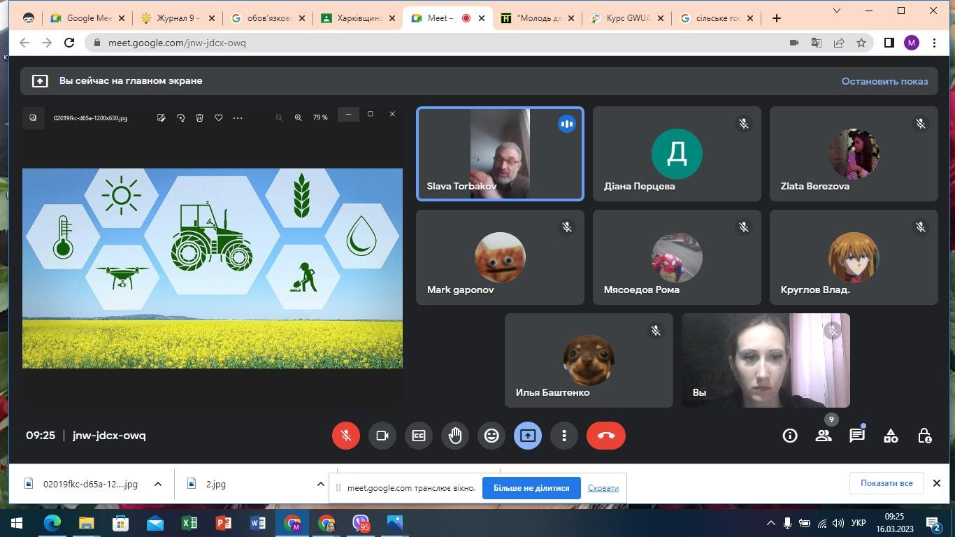
Task: Open host controls lock icon
Action: [924, 436]
